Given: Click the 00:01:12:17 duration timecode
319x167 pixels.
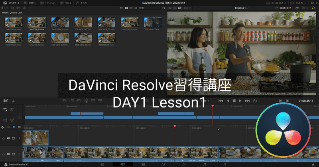Looking at the screenshot, I should [x=285, y=8].
